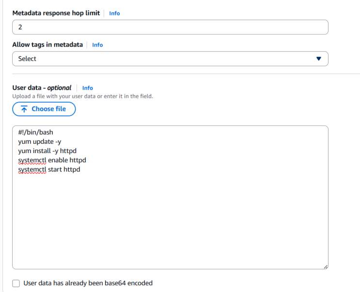The width and height of the screenshot is (360, 292).
Task: Open Info link beside Metadata response hop limit
Action: point(114,13)
